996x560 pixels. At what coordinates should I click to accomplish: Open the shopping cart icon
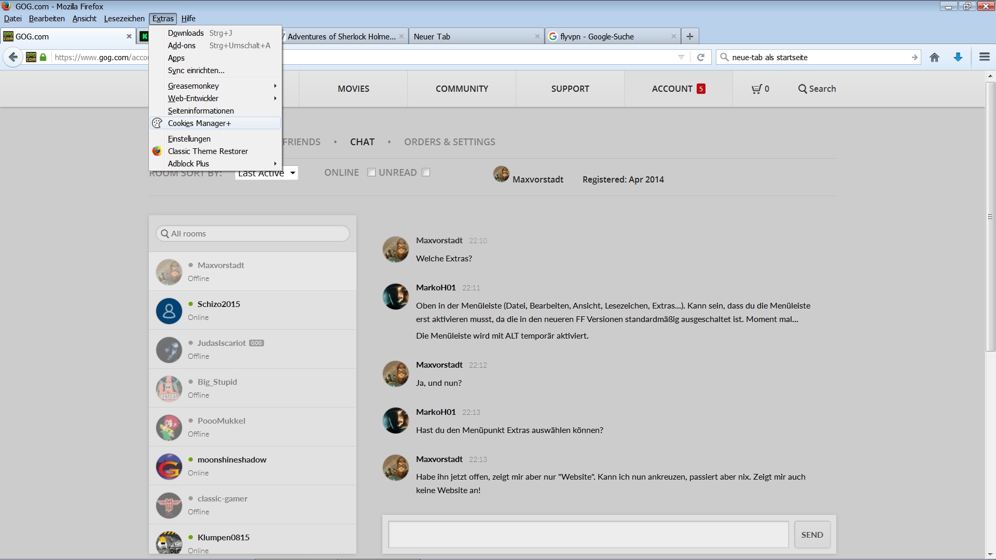pyautogui.click(x=757, y=89)
